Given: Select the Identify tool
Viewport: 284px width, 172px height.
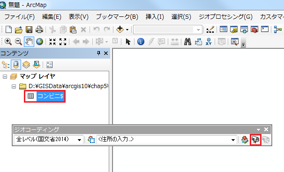Looking at the screenshot, I should (x=141, y=42).
